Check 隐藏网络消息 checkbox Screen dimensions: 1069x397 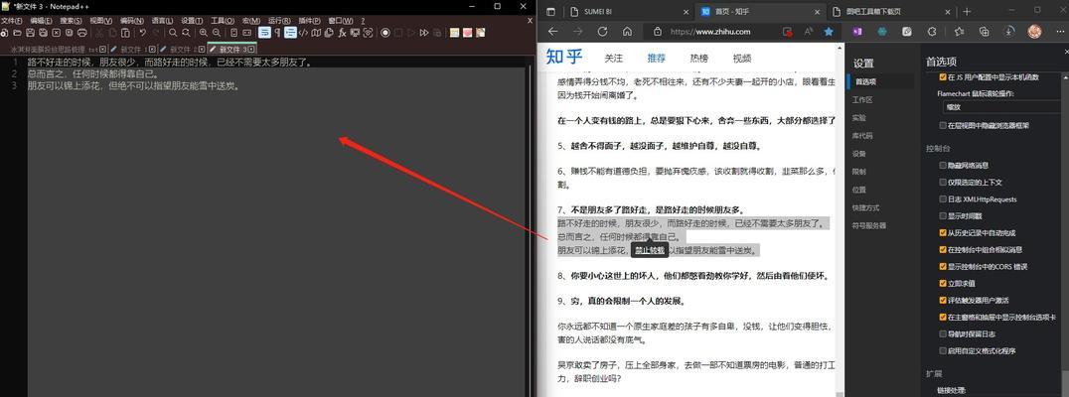(943, 165)
